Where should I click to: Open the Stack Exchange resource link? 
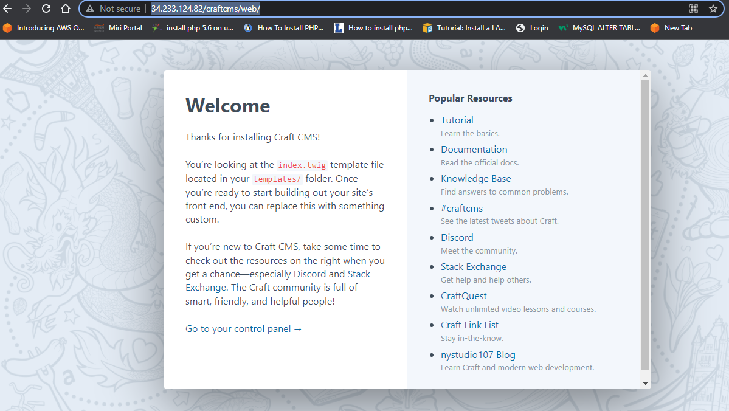[x=473, y=267]
